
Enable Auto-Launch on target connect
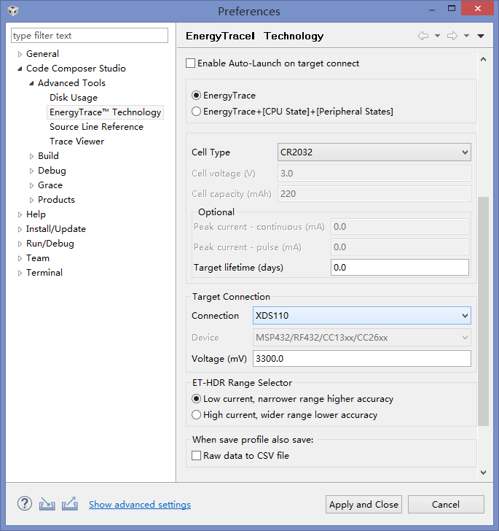pyautogui.click(x=190, y=63)
